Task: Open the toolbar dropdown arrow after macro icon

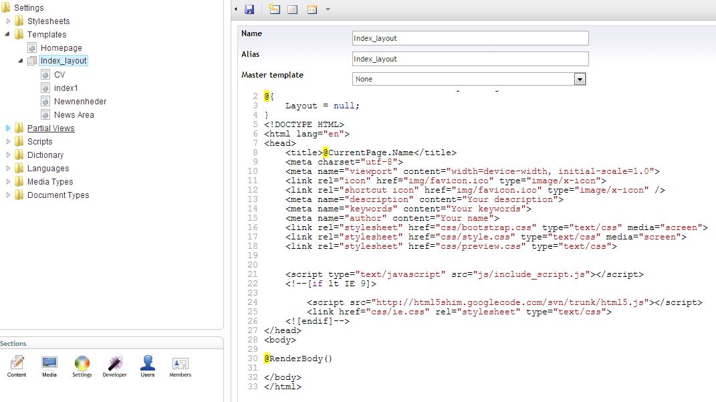Action: pyautogui.click(x=328, y=9)
